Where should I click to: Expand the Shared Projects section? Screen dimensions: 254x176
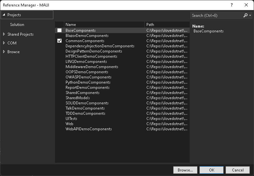4,34
